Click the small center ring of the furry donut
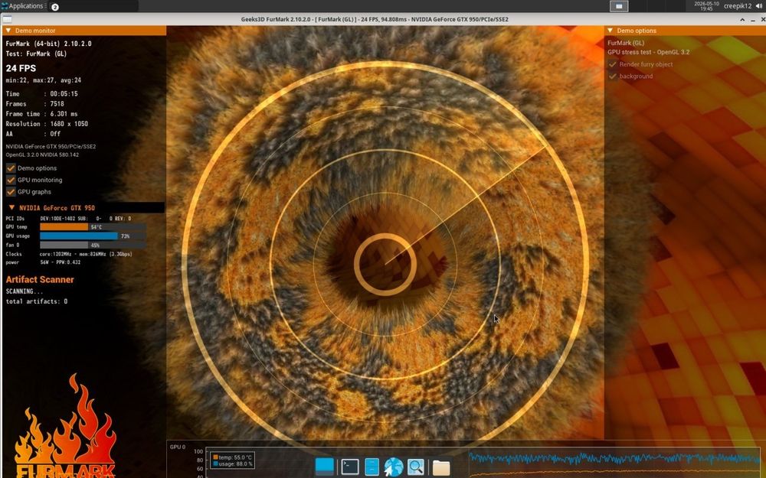The width and height of the screenshot is (766, 478). point(385,265)
